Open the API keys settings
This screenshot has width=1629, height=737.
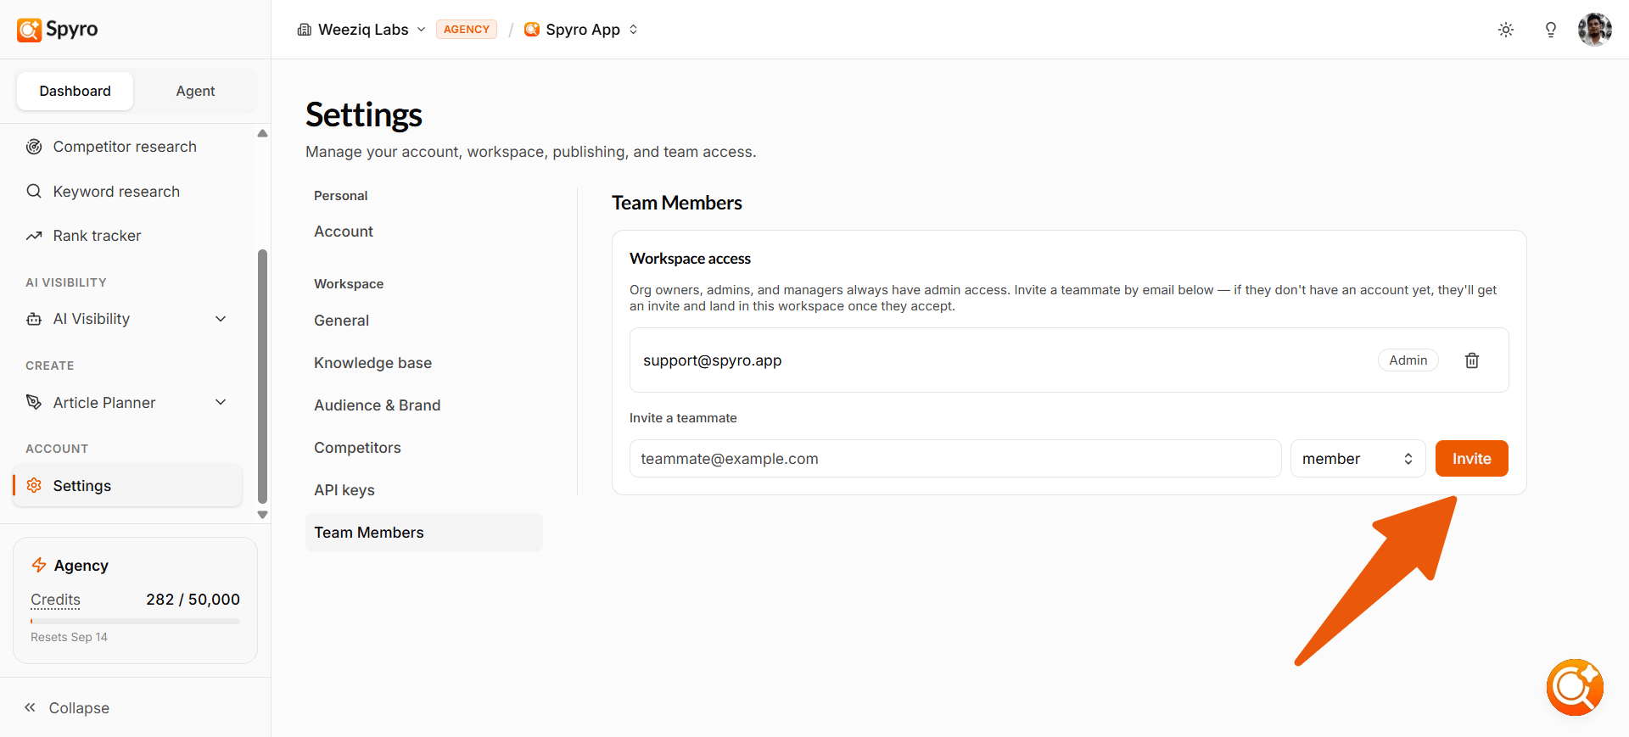(344, 490)
